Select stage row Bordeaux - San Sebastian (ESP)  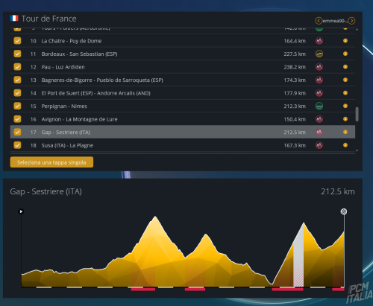[183, 54]
